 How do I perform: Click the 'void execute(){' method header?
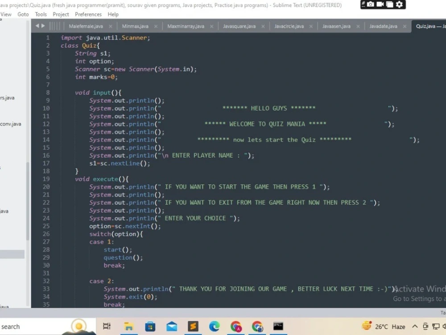[102, 179]
